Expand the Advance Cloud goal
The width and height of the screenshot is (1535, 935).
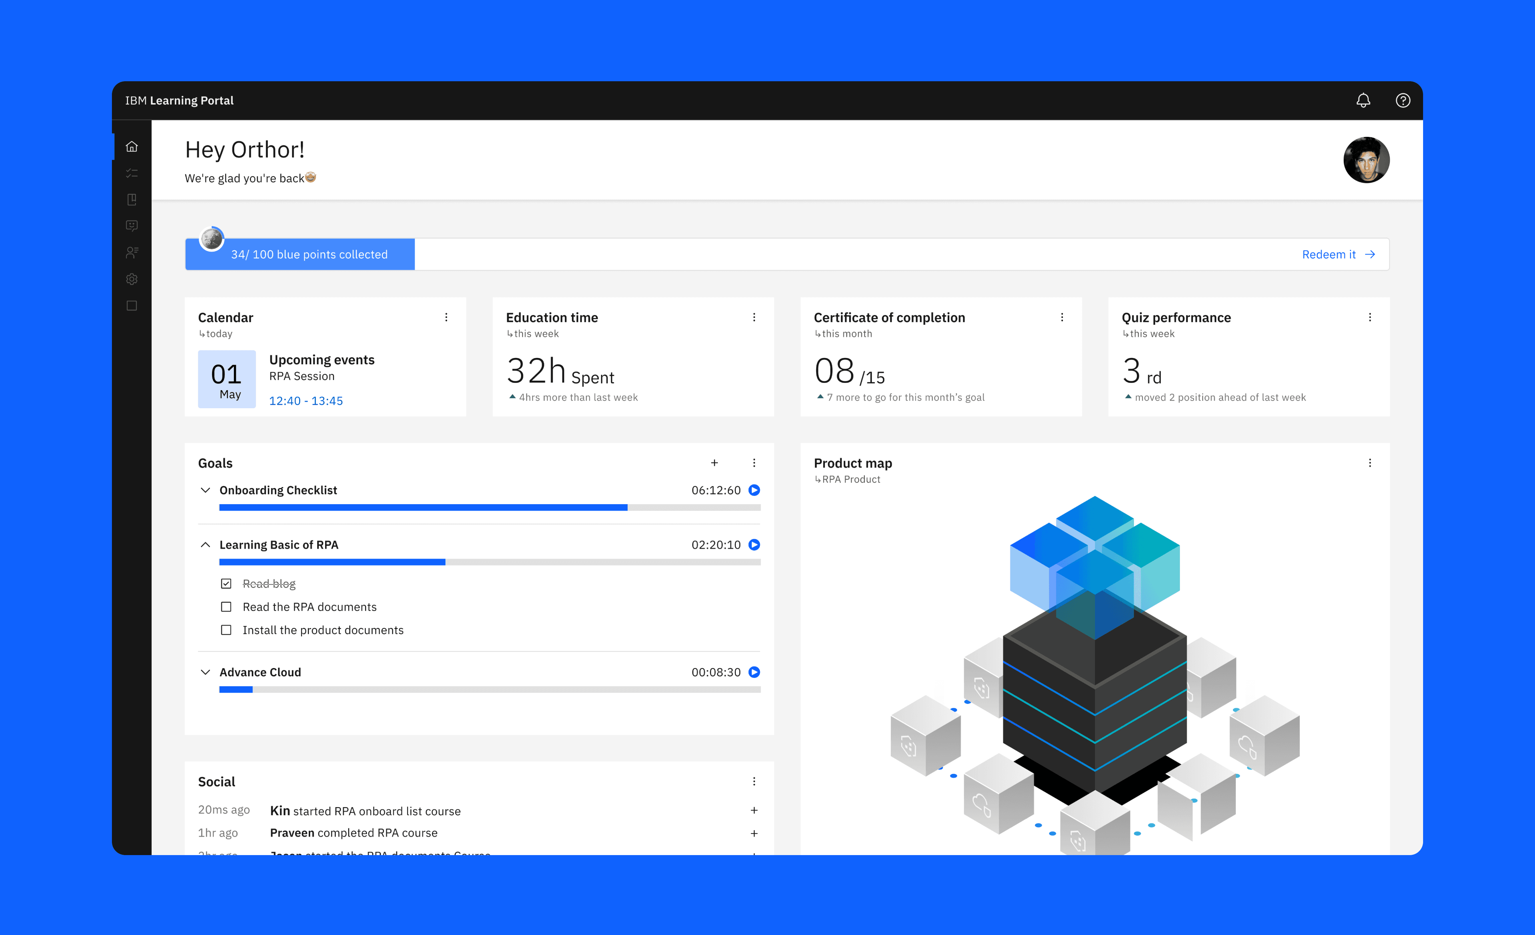coord(205,672)
